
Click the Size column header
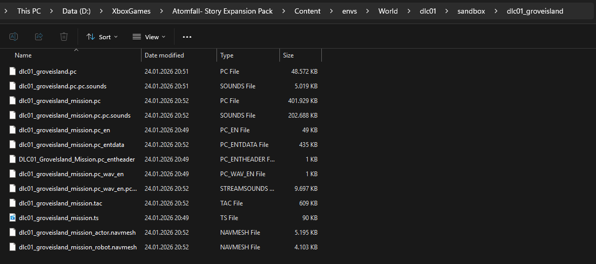tap(288, 55)
